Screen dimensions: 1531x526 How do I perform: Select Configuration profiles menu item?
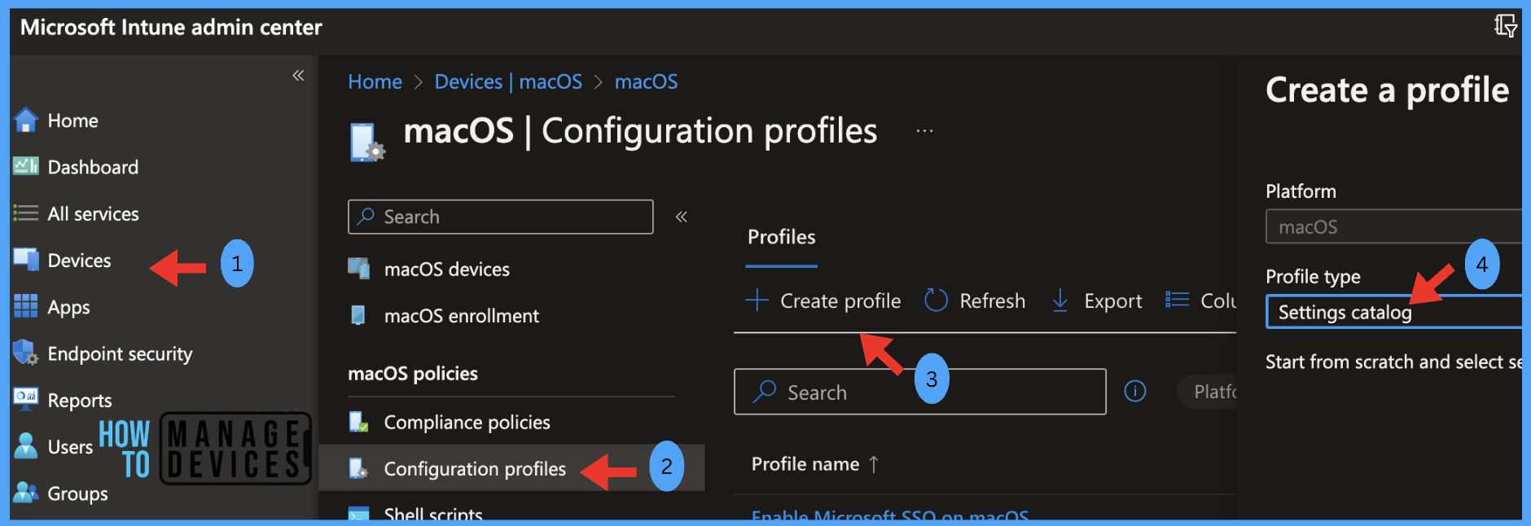(475, 469)
